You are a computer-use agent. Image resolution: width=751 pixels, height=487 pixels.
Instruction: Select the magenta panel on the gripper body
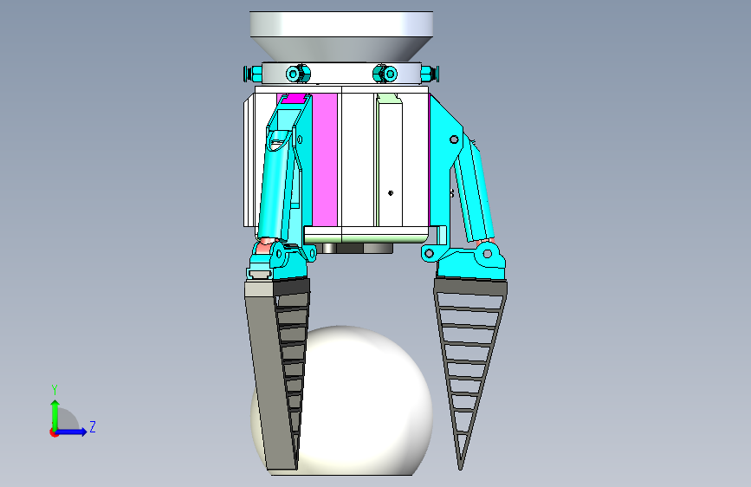click(325, 160)
